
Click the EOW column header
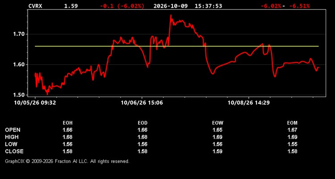tap(218, 123)
